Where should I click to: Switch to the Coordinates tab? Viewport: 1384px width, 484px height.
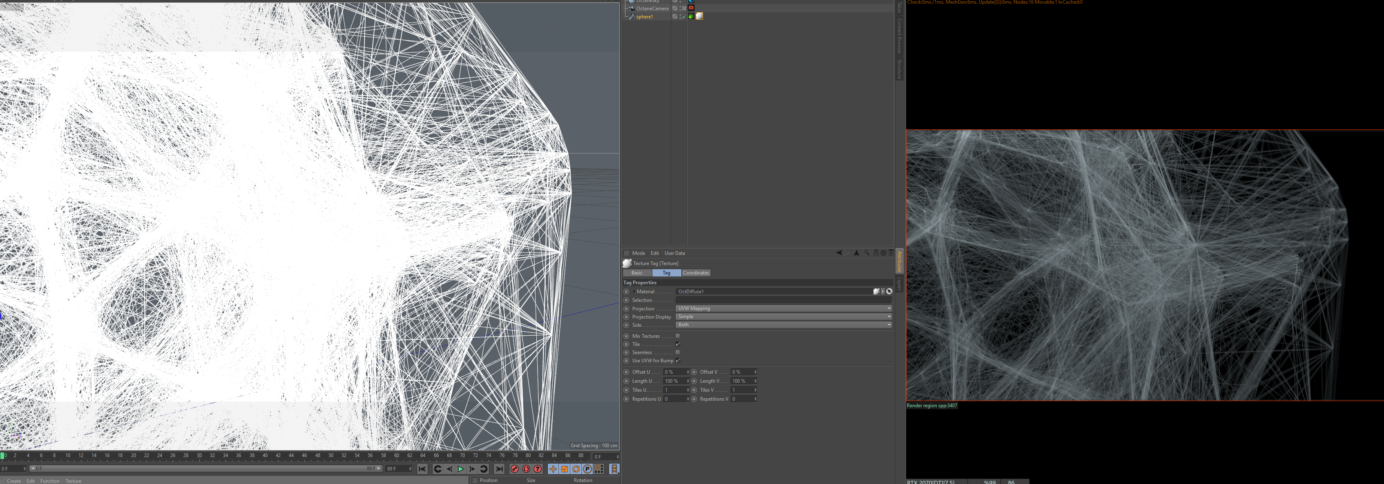[696, 273]
